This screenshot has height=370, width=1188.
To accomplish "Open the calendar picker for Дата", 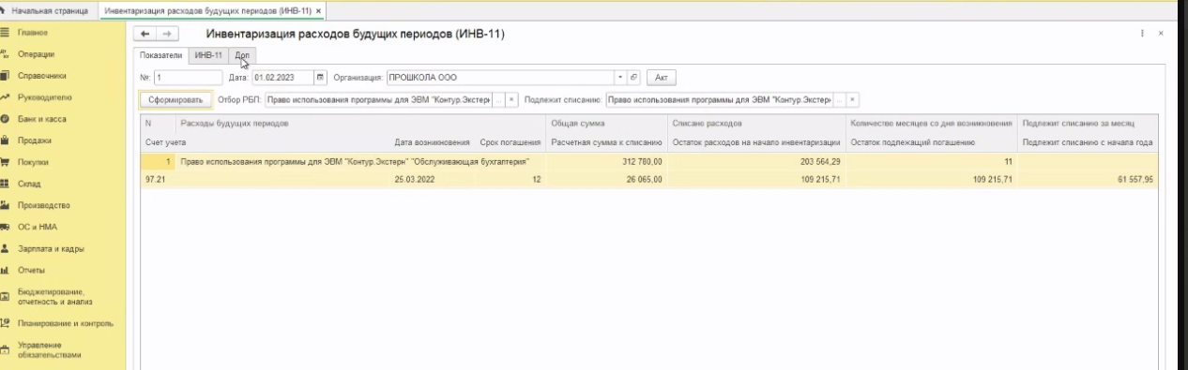I will pos(320,78).
